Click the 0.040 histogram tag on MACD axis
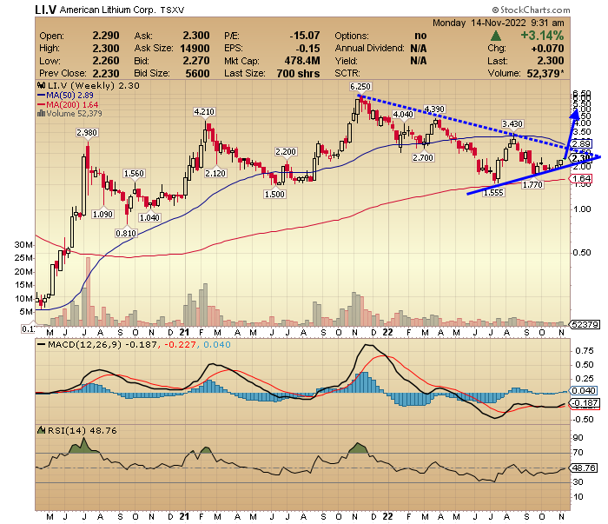This screenshot has width=608, height=524. coord(584,391)
